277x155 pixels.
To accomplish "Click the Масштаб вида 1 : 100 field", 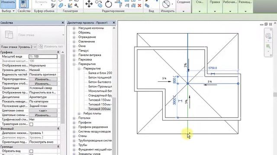I will (43, 56).
